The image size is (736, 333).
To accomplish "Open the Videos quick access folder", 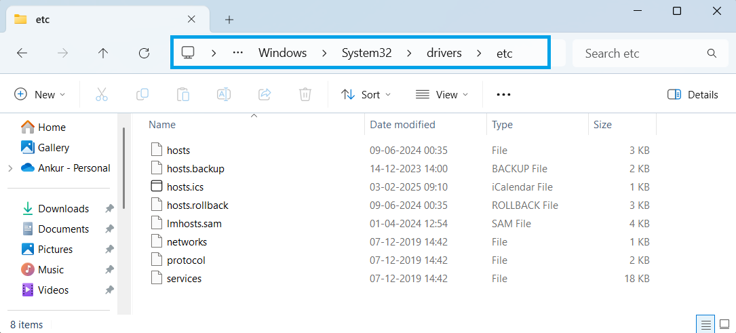I will [45, 290].
